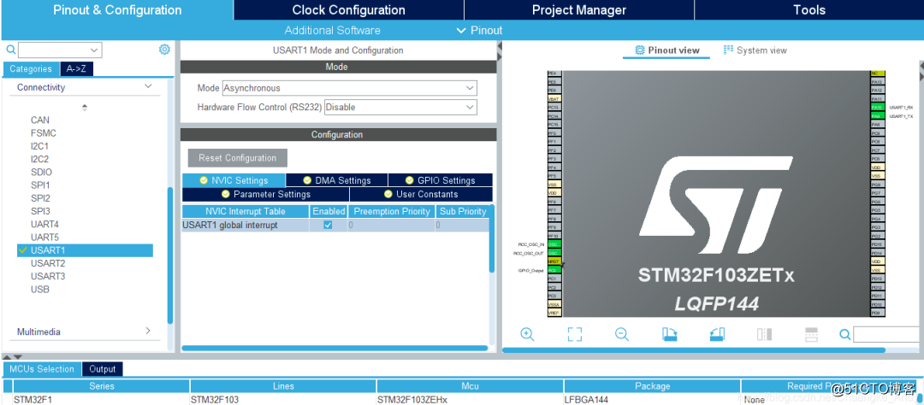Image resolution: width=924 pixels, height=405 pixels.
Task: Open the Mode Asynchronous dropdown
Action: 470,88
